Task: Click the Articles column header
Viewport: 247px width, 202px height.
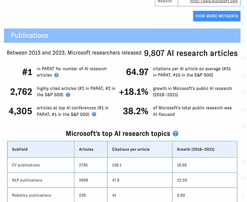Action: pyautogui.click(x=86, y=149)
